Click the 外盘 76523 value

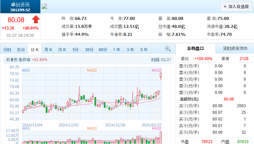click(207, 142)
